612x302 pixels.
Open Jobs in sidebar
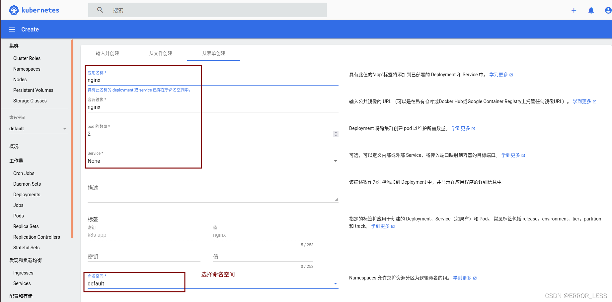(x=18, y=205)
